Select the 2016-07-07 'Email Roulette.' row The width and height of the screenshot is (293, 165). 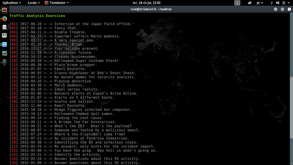coord(48,69)
